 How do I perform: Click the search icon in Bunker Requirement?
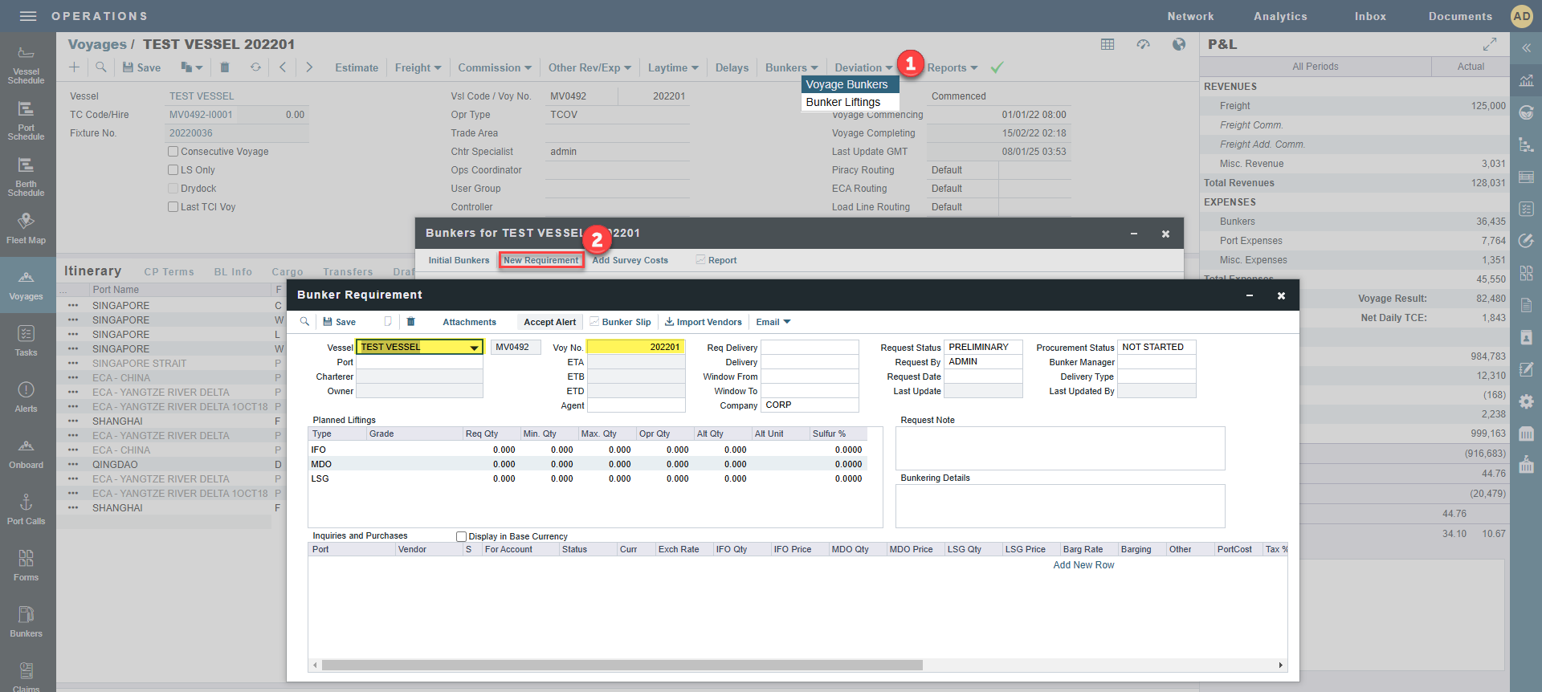click(x=304, y=322)
